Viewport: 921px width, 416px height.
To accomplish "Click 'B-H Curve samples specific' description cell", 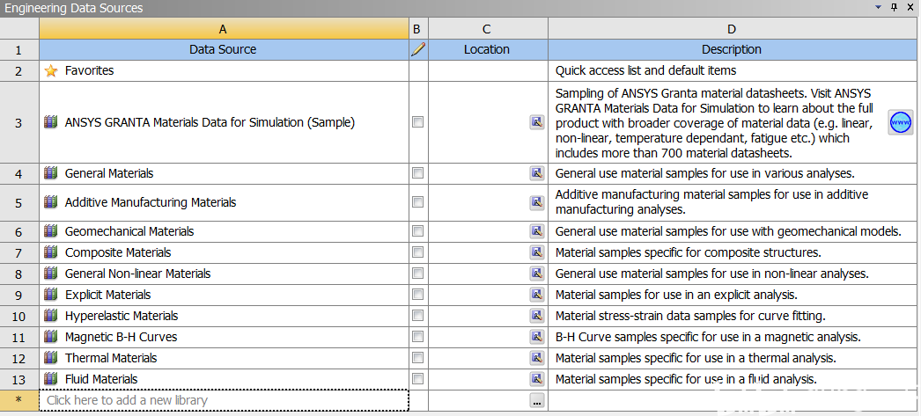I will (x=732, y=338).
